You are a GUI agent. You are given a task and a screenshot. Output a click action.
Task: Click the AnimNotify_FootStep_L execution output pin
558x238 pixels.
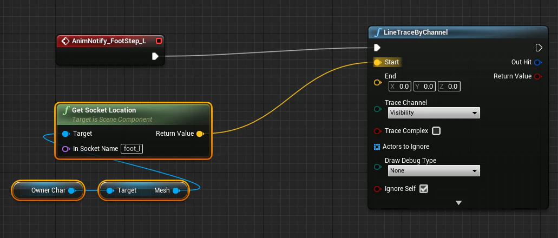[155, 56]
